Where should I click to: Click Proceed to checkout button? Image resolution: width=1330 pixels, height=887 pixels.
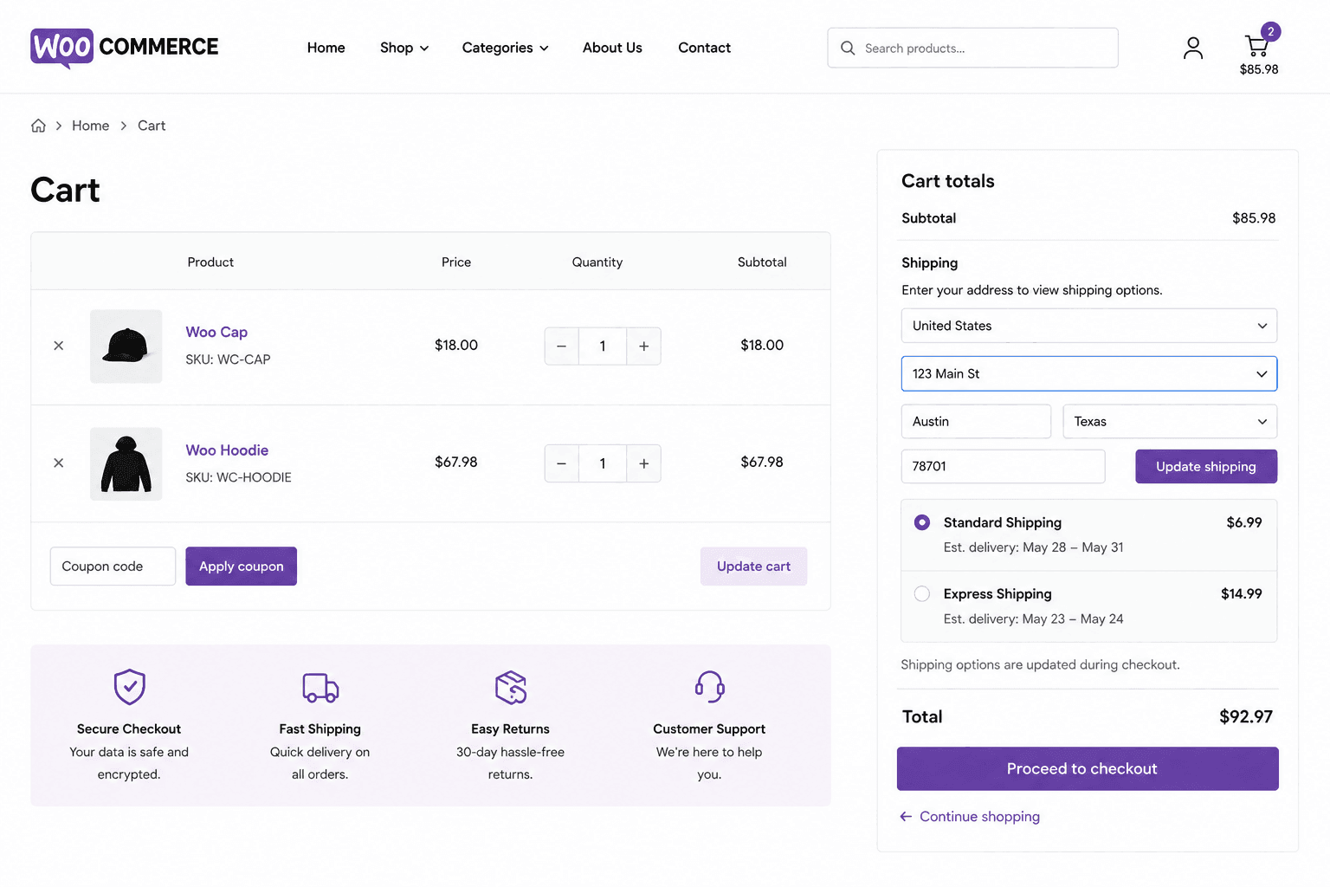tap(1088, 768)
